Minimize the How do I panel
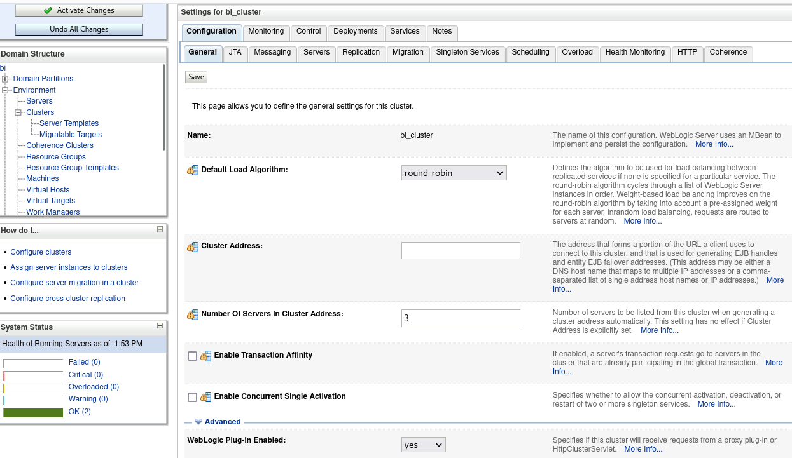This screenshot has width=792, height=458. pos(160,229)
